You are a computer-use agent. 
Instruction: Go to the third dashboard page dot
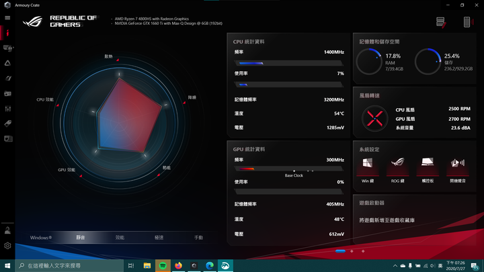tap(363, 251)
